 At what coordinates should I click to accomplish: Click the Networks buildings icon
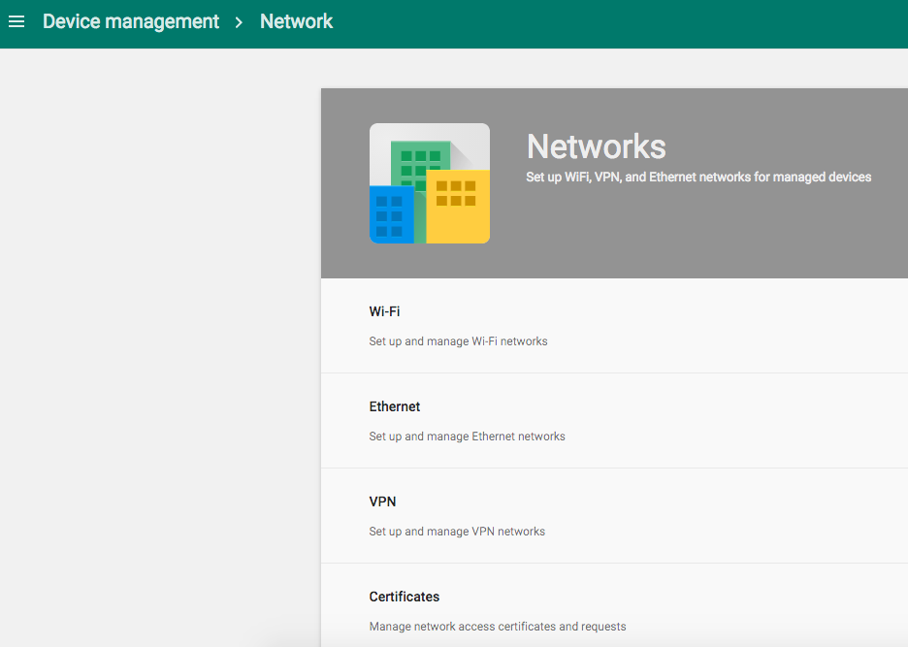click(x=430, y=183)
